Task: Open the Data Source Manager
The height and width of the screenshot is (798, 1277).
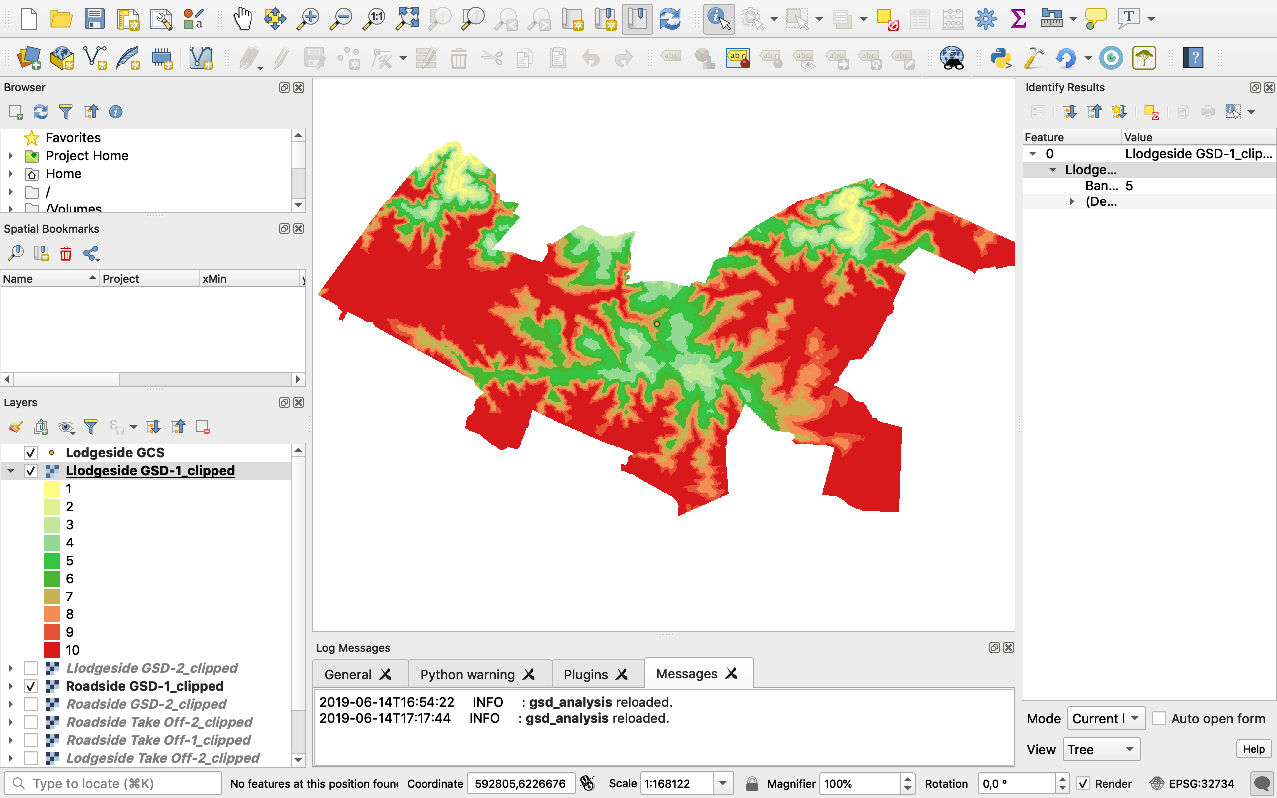Action: pyautogui.click(x=29, y=58)
